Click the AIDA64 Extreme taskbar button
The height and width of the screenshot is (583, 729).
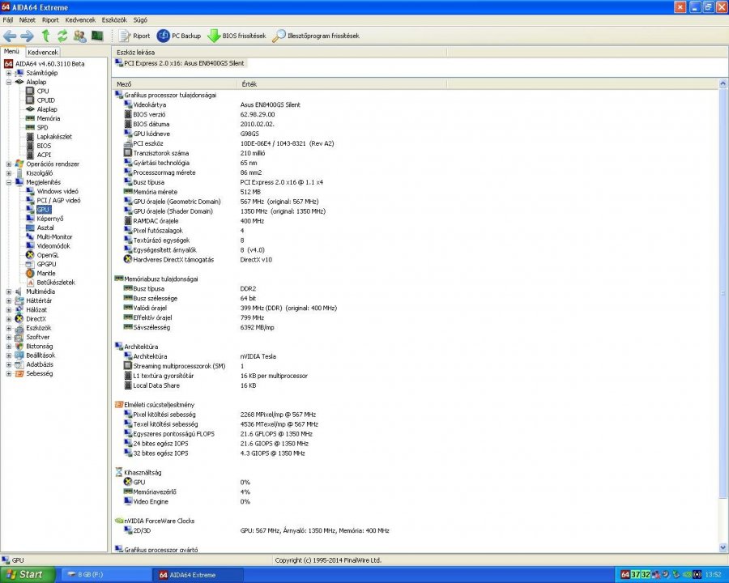[200, 575]
